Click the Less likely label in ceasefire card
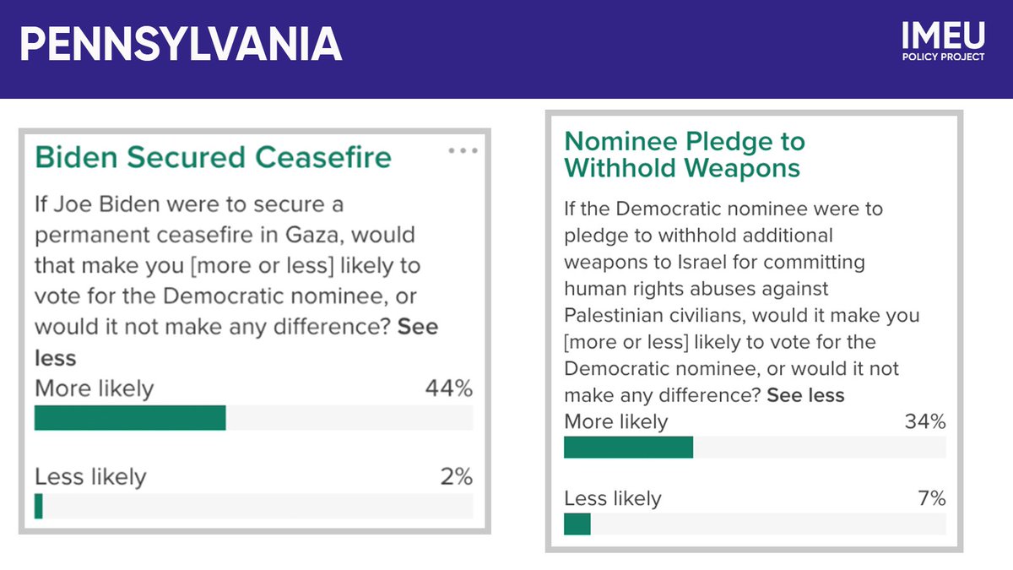The height and width of the screenshot is (570, 1013). point(90,476)
